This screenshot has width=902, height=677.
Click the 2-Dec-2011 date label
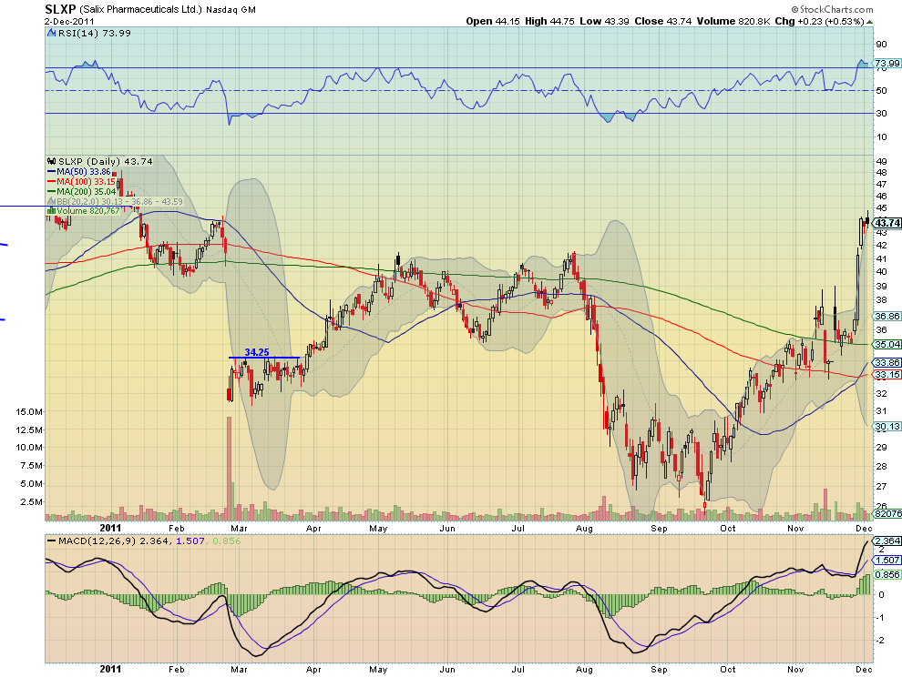[x=68, y=21]
